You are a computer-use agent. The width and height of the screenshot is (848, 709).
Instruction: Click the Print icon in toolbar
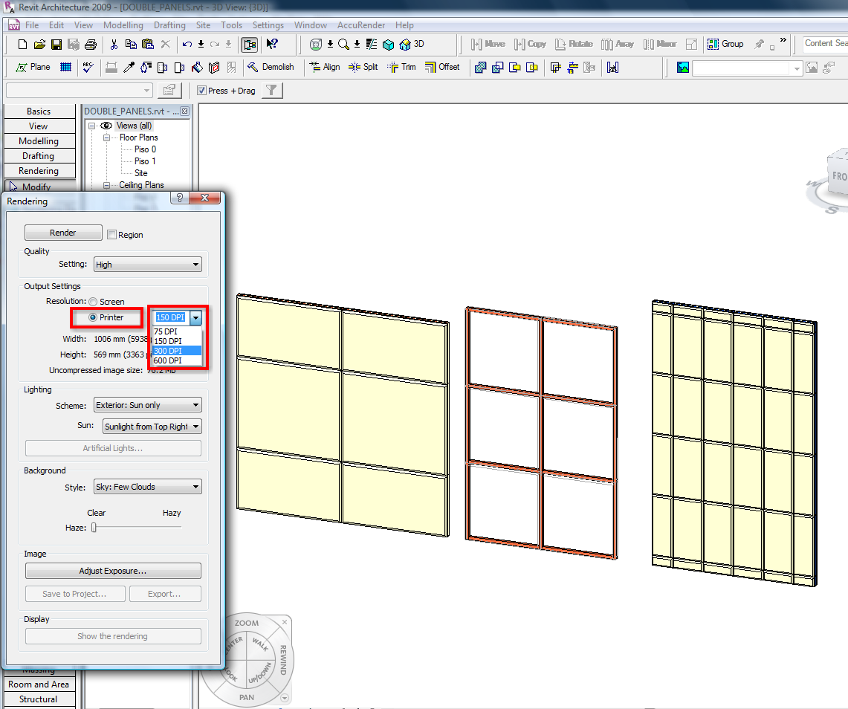point(90,45)
